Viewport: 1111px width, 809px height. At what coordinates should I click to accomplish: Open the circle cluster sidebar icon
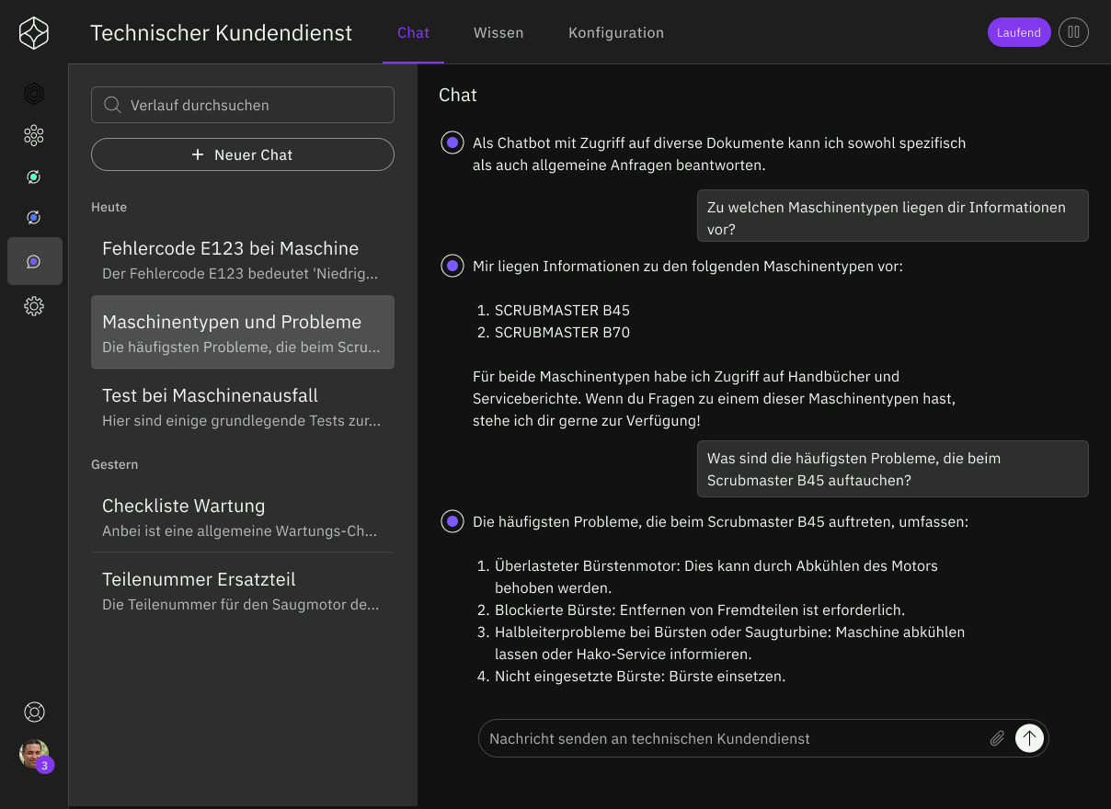pos(34,135)
